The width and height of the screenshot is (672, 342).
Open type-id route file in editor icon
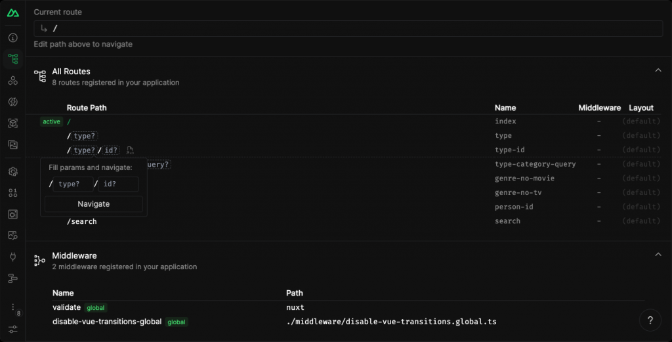coord(130,150)
